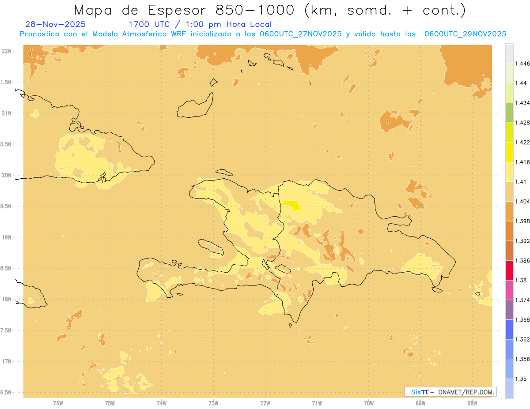530x409 pixels.
Task: Click the 20N latitude axis label
Action: tap(7, 175)
